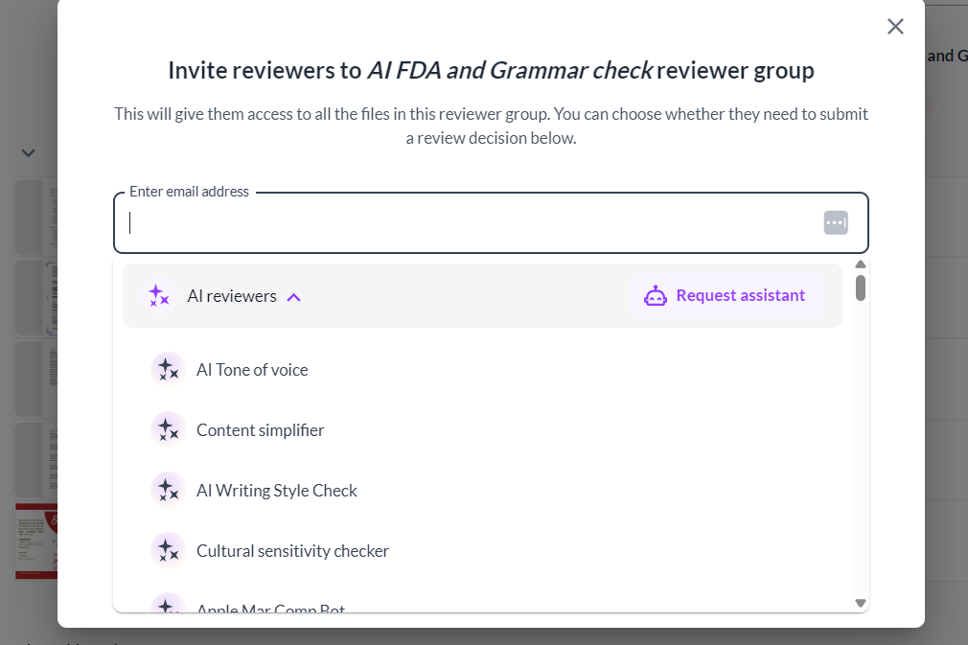This screenshot has width=968, height=645.
Task: Select the AI Tone of voice reviewer
Action: 252,370
